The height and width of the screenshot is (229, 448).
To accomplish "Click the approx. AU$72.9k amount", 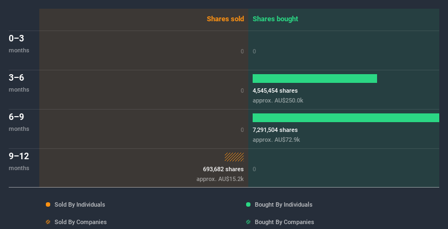I will coord(276,140).
